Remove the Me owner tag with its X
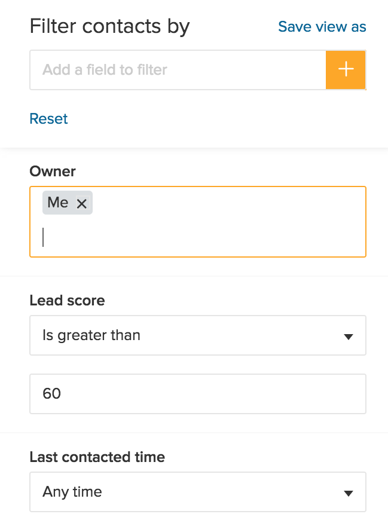The height and width of the screenshot is (517, 388). click(x=81, y=203)
